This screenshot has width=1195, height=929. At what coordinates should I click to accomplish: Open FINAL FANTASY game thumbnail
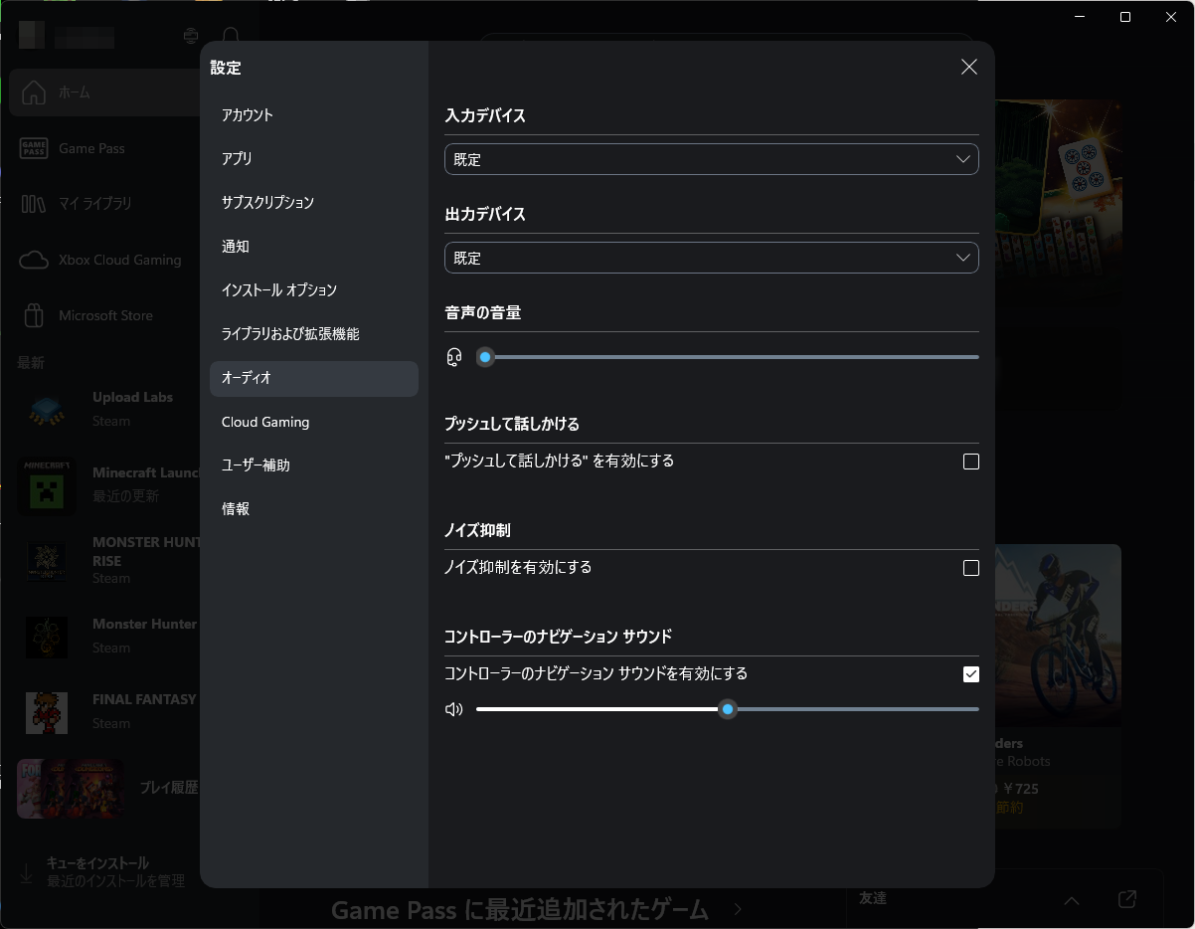pos(47,712)
